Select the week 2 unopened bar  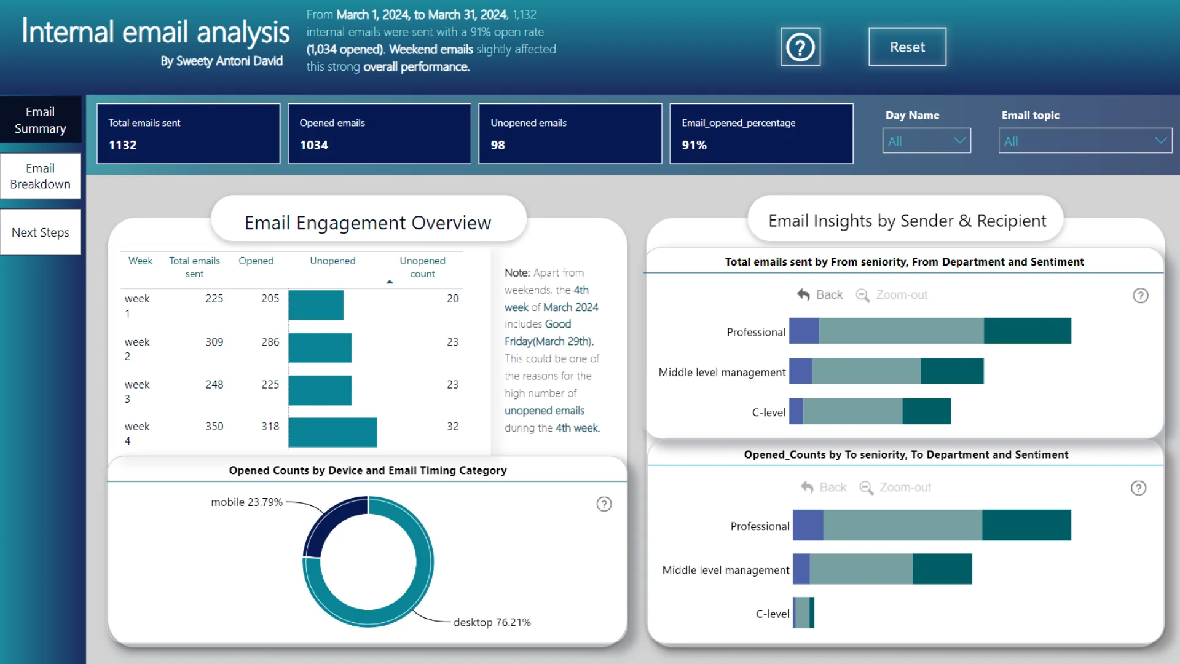pos(320,348)
